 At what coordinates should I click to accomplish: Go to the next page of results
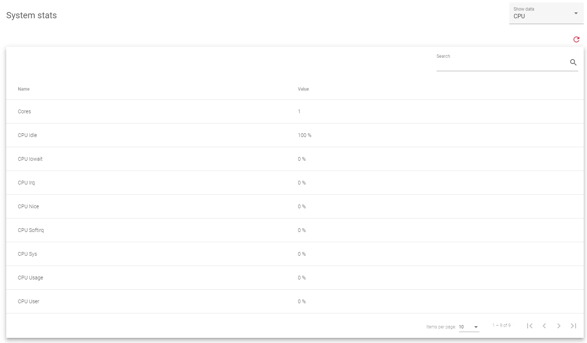tap(559, 326)
